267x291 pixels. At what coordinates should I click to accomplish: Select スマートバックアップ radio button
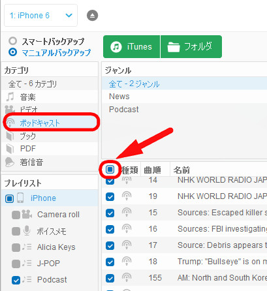pyautogui.click(x=12, y=41)
